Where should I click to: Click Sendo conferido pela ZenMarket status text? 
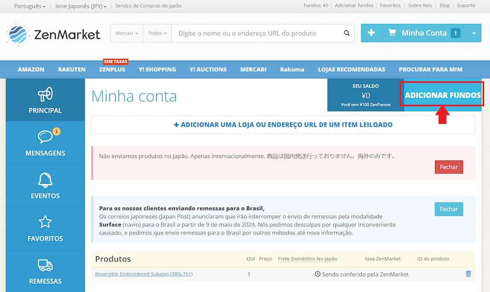365,274
